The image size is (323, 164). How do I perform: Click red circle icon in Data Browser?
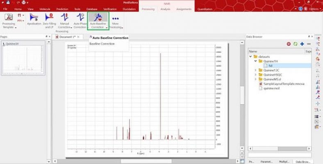(x=289, y=44)
